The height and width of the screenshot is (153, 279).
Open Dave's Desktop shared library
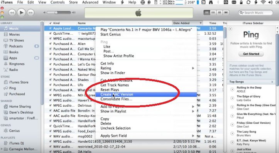(21, 112)
